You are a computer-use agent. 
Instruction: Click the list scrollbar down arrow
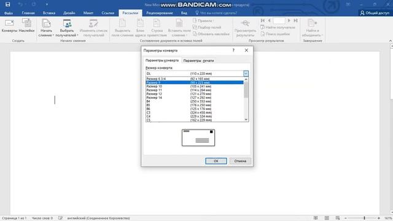[246, 120]
